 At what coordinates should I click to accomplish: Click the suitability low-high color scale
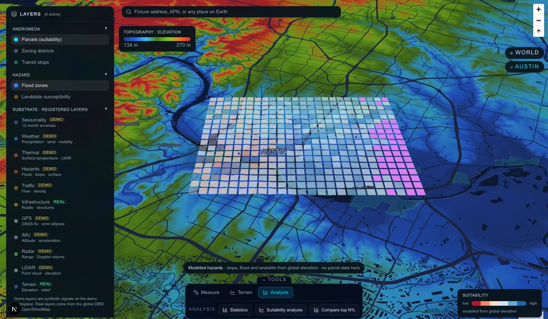click(x=500, y=303)
